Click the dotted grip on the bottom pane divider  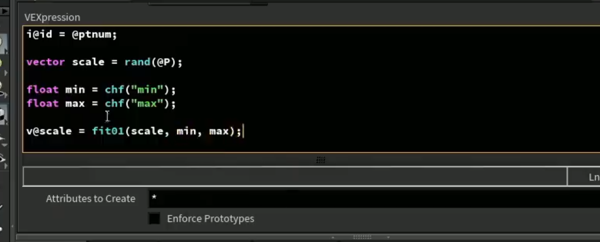pos(362,237)
